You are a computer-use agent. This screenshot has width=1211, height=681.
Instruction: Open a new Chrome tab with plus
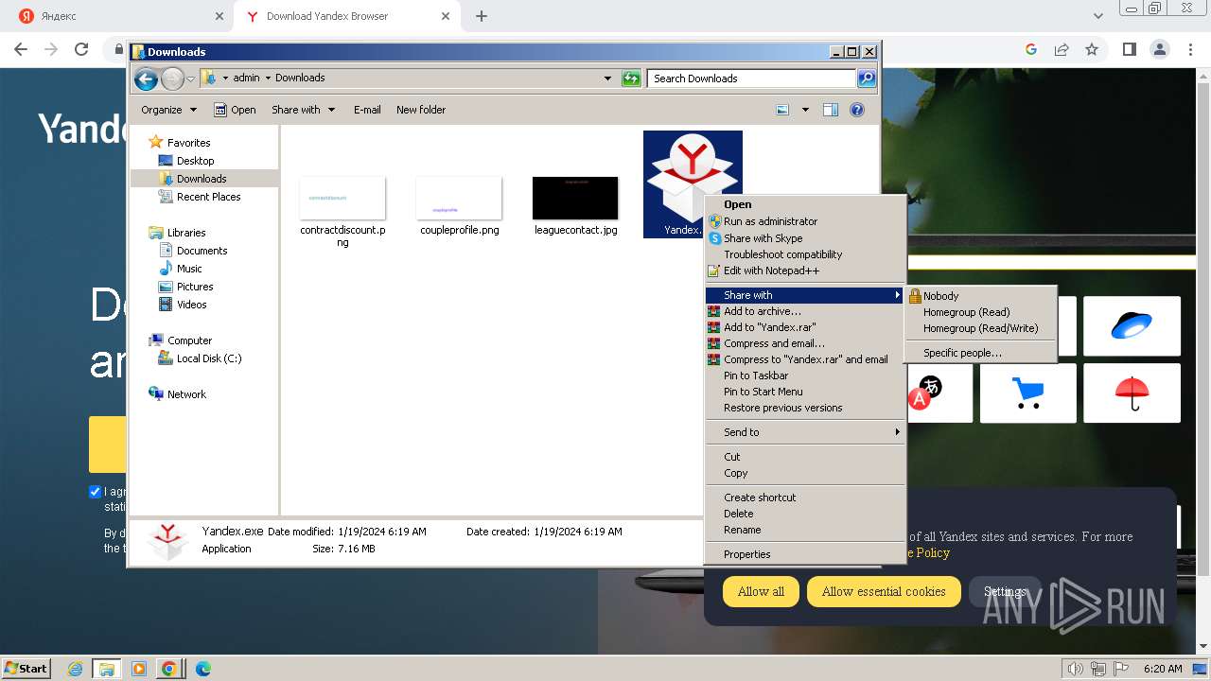482,16
